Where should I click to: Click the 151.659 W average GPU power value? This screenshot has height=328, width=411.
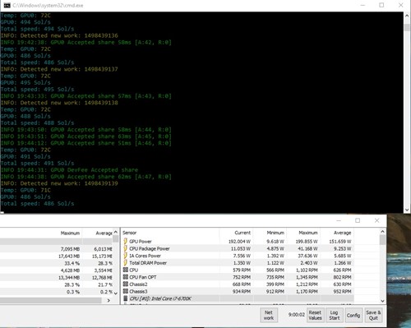click(x=340, y=242)
